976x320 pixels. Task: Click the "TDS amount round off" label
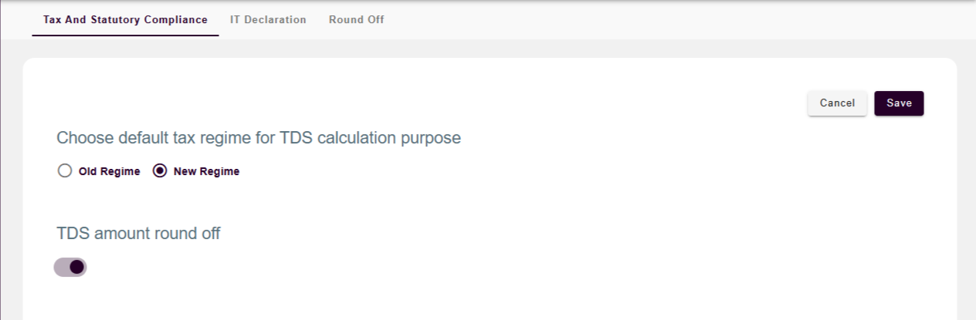[138, 234]
